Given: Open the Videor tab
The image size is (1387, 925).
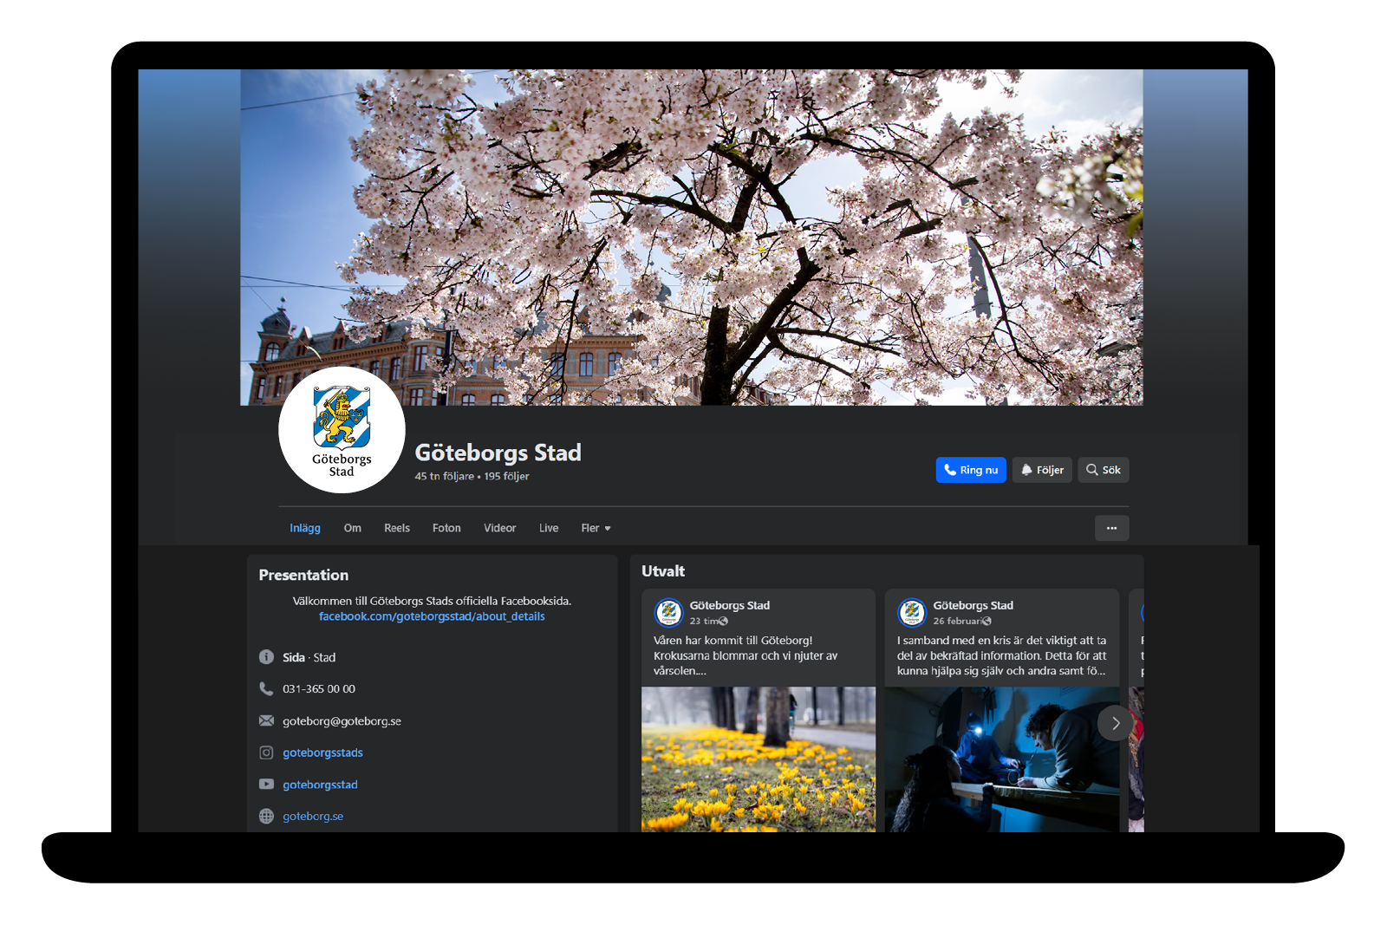Looking at the screenshot, I should click(x=500, y=528).
